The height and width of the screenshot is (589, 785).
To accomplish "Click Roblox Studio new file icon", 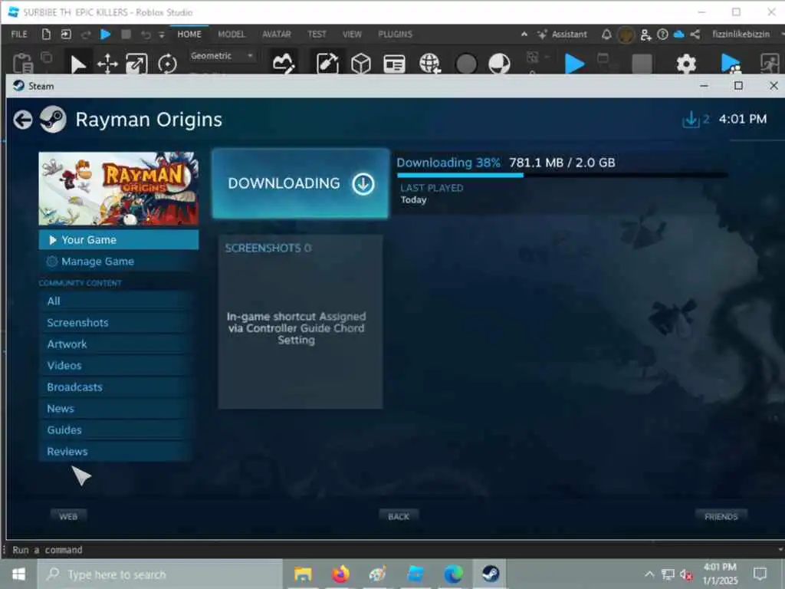I will click(x=46, y=34).
